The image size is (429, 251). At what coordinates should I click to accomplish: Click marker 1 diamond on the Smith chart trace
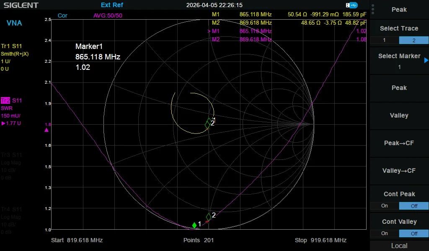pos(209,121)
